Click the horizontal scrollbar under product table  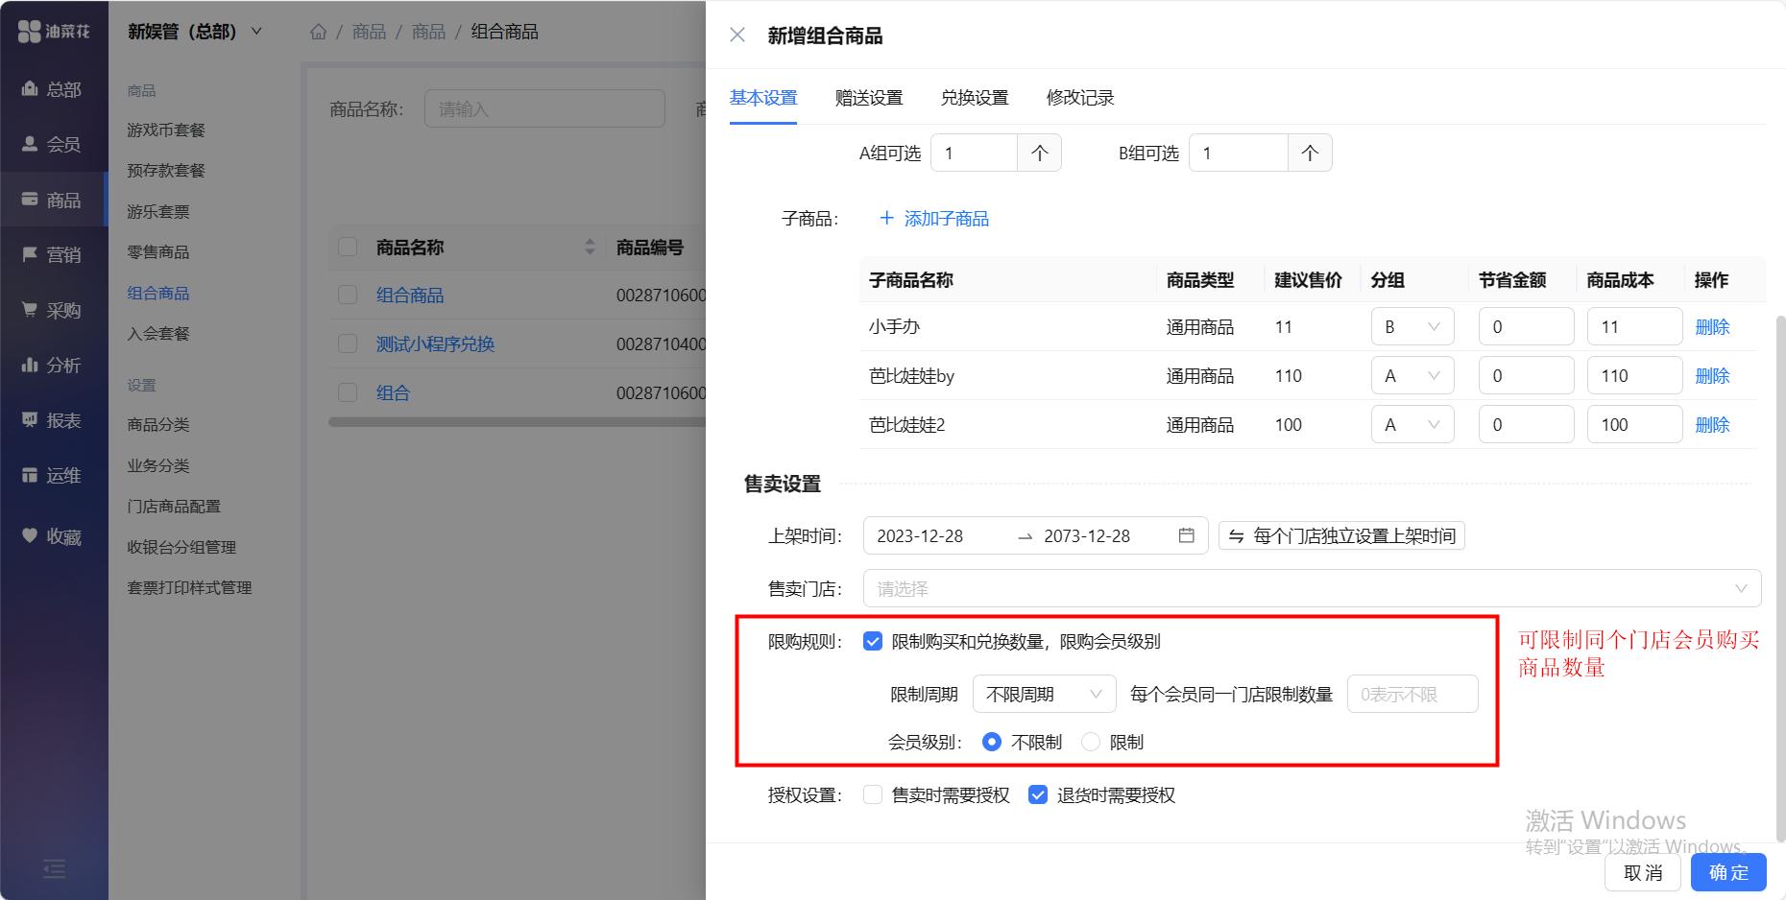click(517, 421)
